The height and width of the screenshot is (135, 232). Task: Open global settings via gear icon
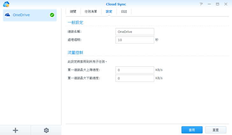click(x=46, y=130)
